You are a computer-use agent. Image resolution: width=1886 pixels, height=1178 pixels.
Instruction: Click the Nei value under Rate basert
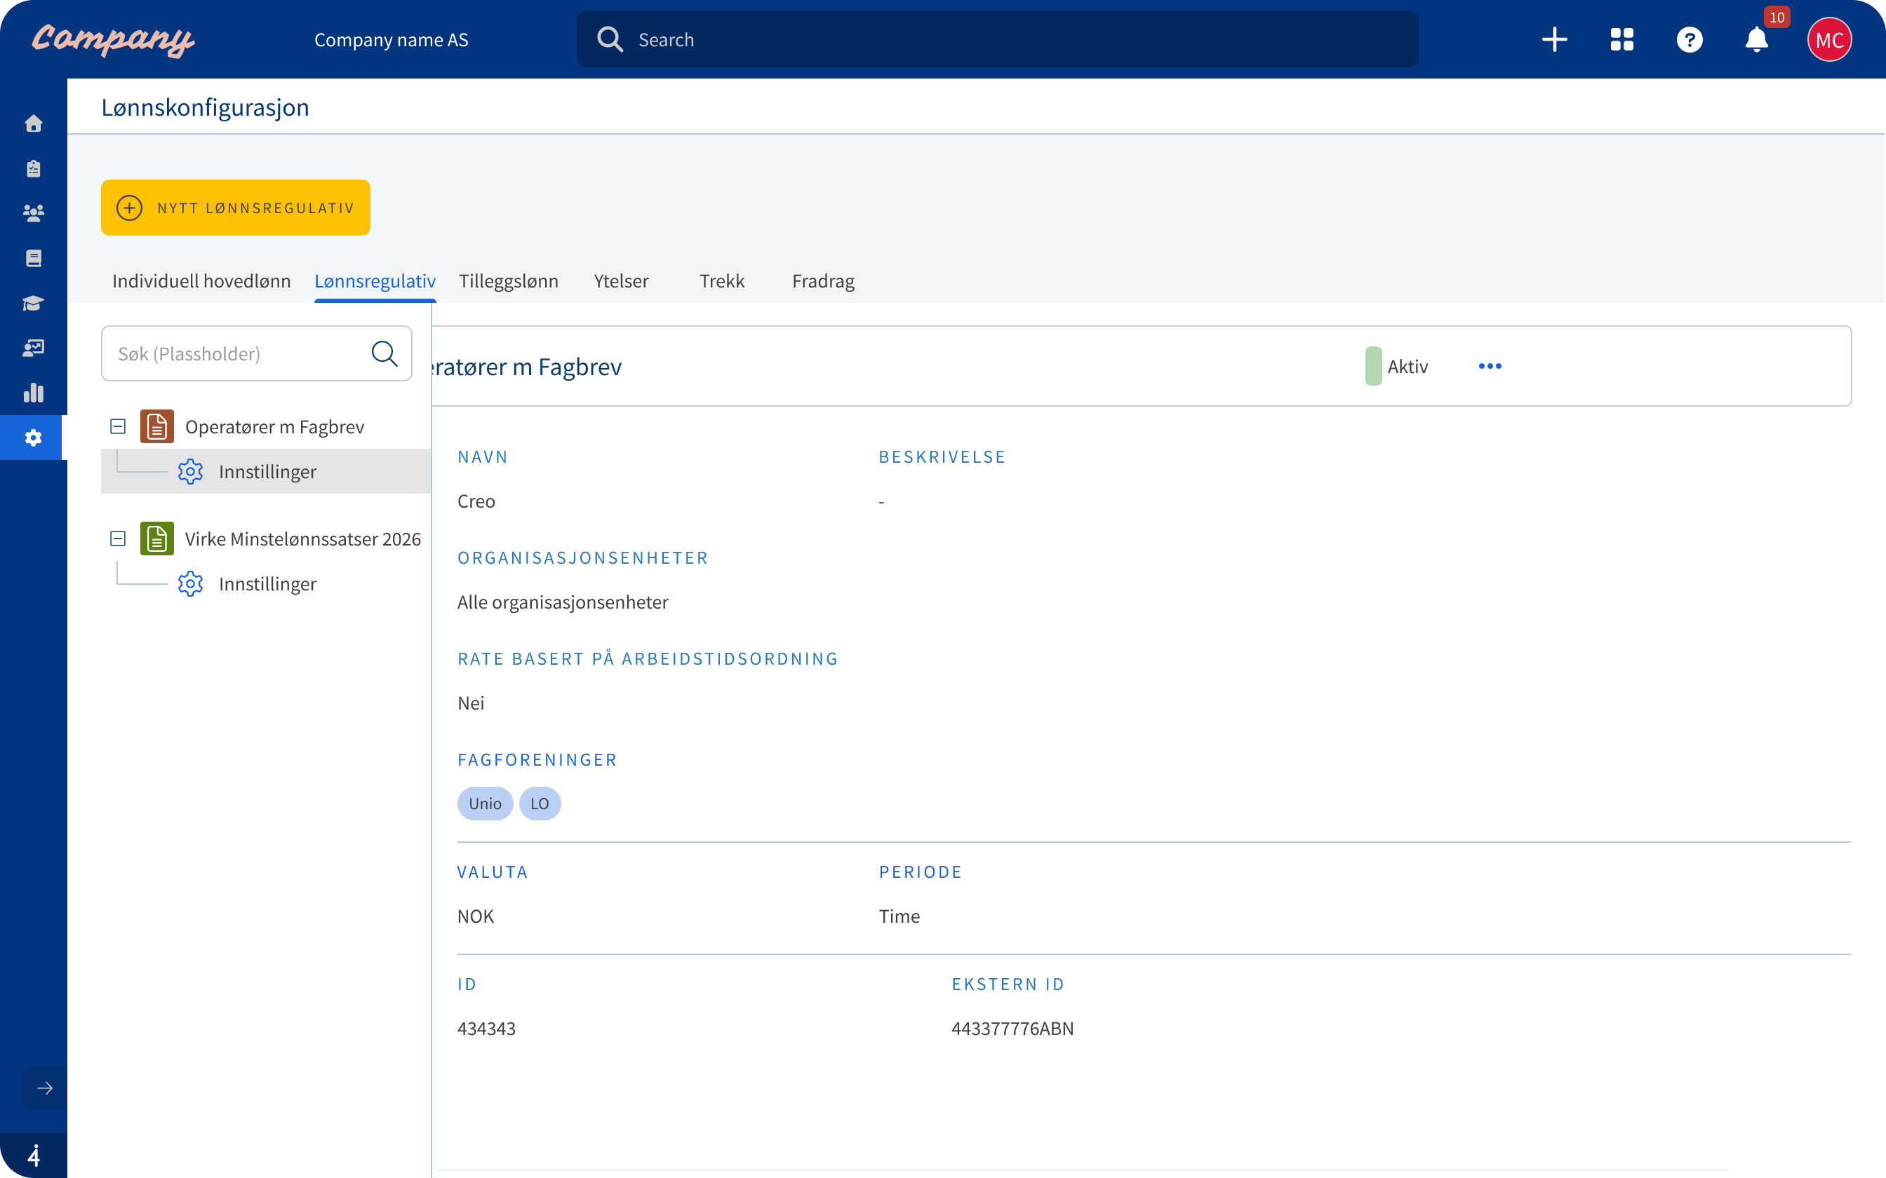(471, 703)
